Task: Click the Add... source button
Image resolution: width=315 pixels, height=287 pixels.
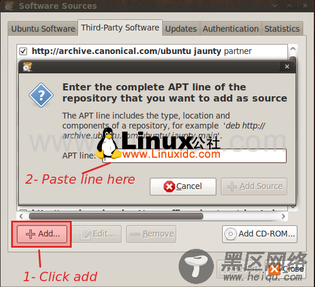Action: pyautogui.click(x=42, y=234)
